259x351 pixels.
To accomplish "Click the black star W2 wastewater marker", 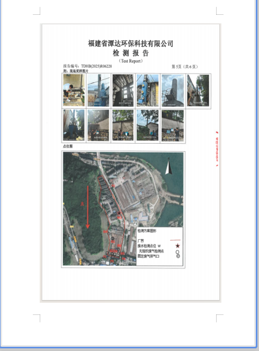I will pyautogui.click(x=119, y=213).
